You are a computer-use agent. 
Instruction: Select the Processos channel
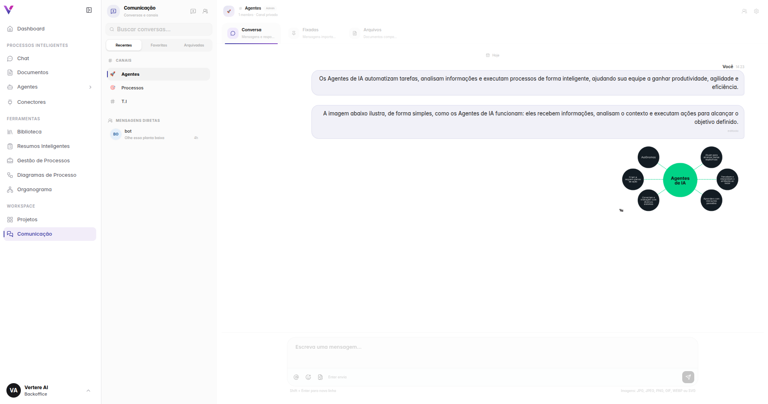[x=158, y=88]
